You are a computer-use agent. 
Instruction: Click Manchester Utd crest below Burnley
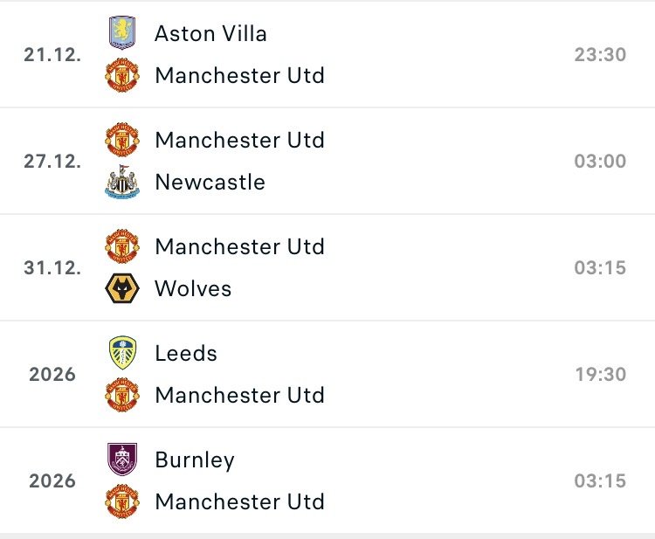click(122, 501)
